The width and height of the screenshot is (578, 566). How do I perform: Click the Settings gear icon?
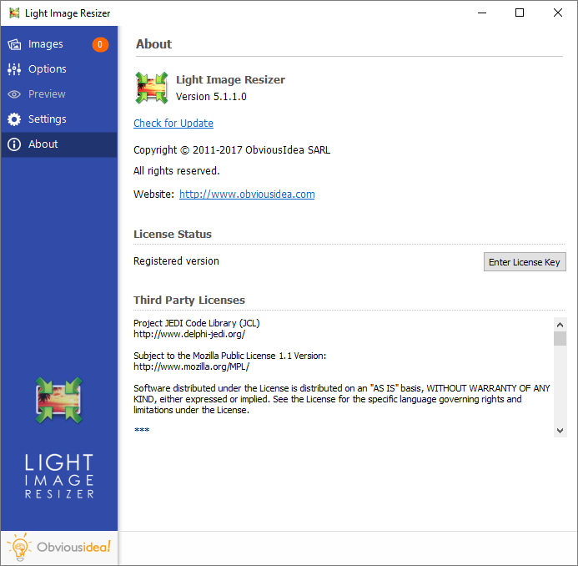14,119
